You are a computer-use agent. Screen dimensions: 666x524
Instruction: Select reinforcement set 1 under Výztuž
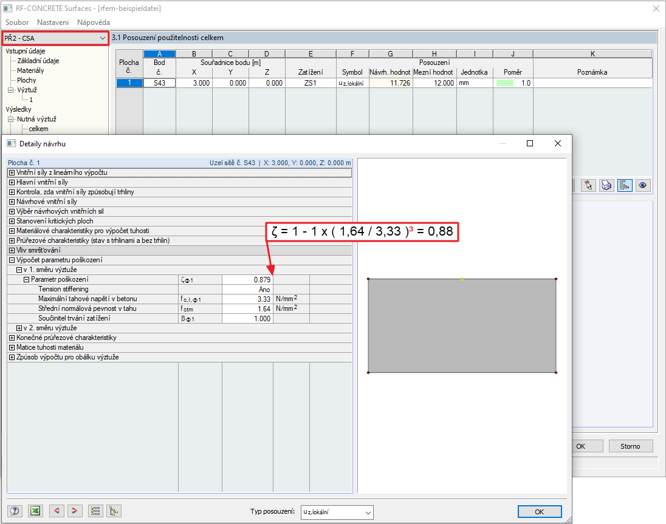click(31, 100)
